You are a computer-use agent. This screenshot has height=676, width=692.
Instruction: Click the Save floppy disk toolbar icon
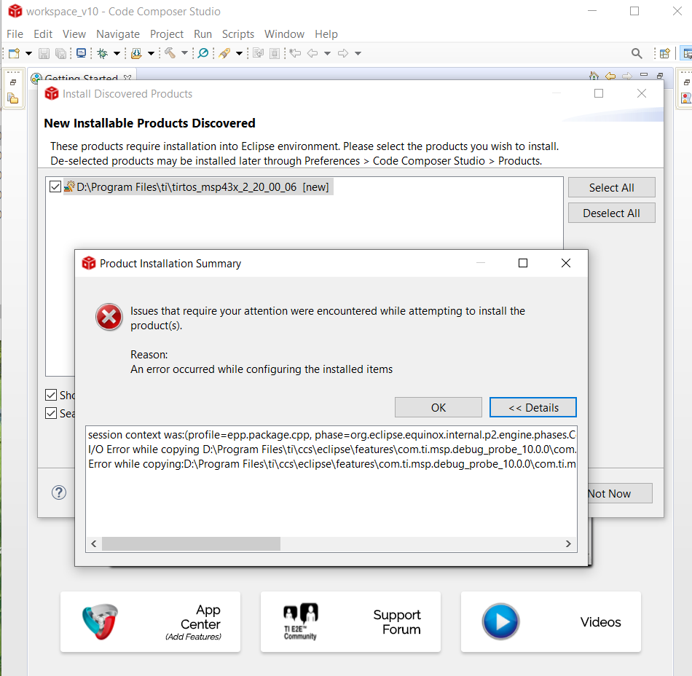click(x=44, y=53)
